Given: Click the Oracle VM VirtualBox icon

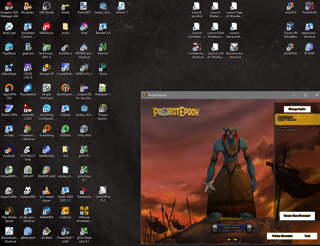Looking at the screenshot, I should click(x=290, y=30).
